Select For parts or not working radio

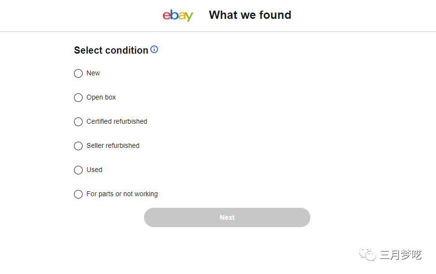pos(78,194)
